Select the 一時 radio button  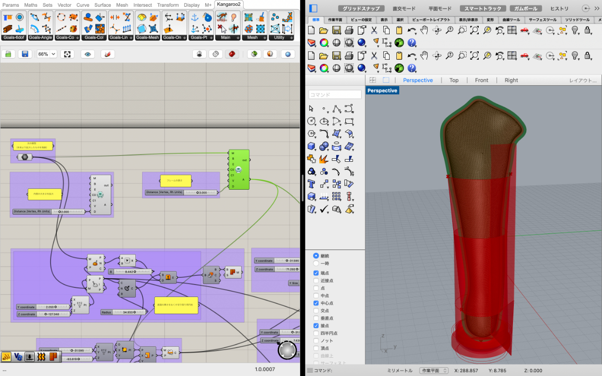tap(316, 263)
